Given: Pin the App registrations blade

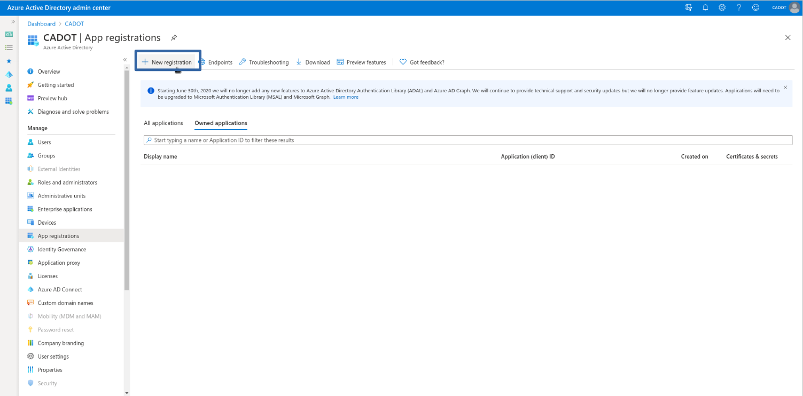Looking at the screenshot, I should [174, 38].
